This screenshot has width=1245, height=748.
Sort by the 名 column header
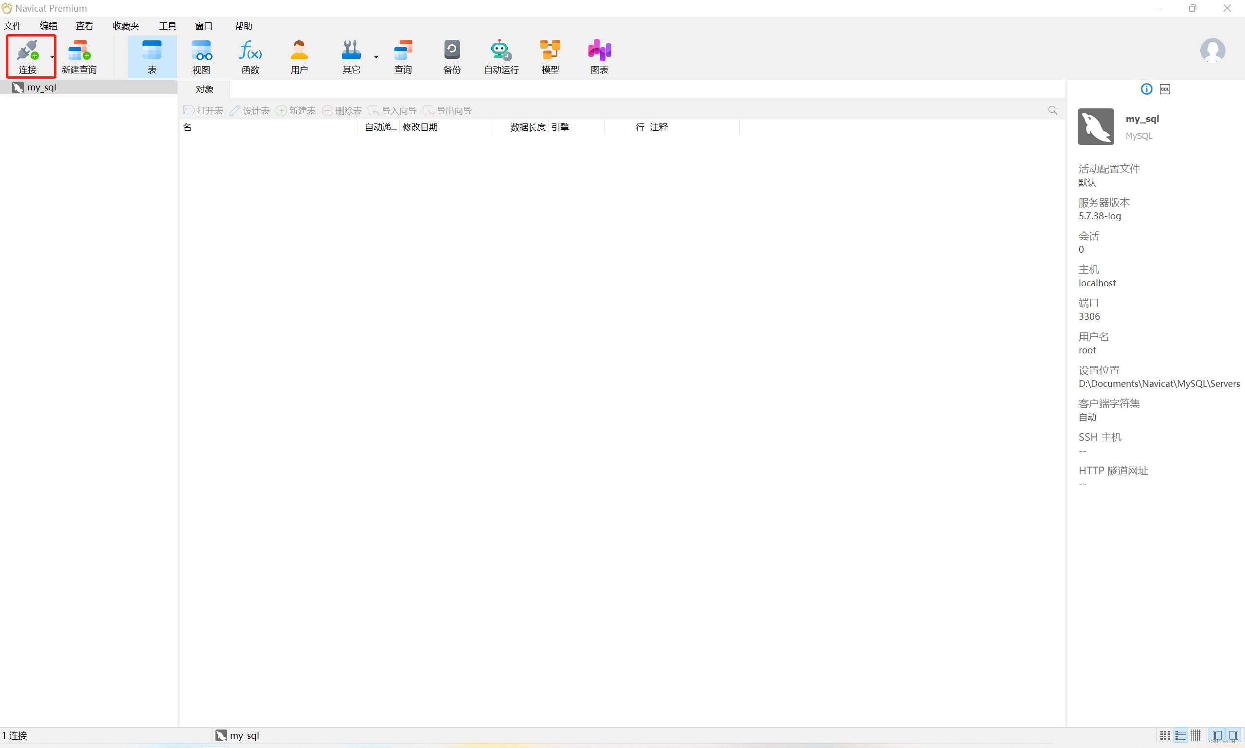269,127
